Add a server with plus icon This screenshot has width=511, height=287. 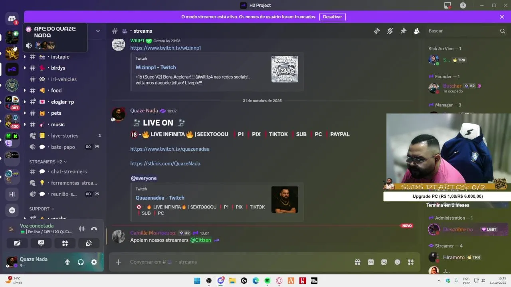tap(12, 210)
